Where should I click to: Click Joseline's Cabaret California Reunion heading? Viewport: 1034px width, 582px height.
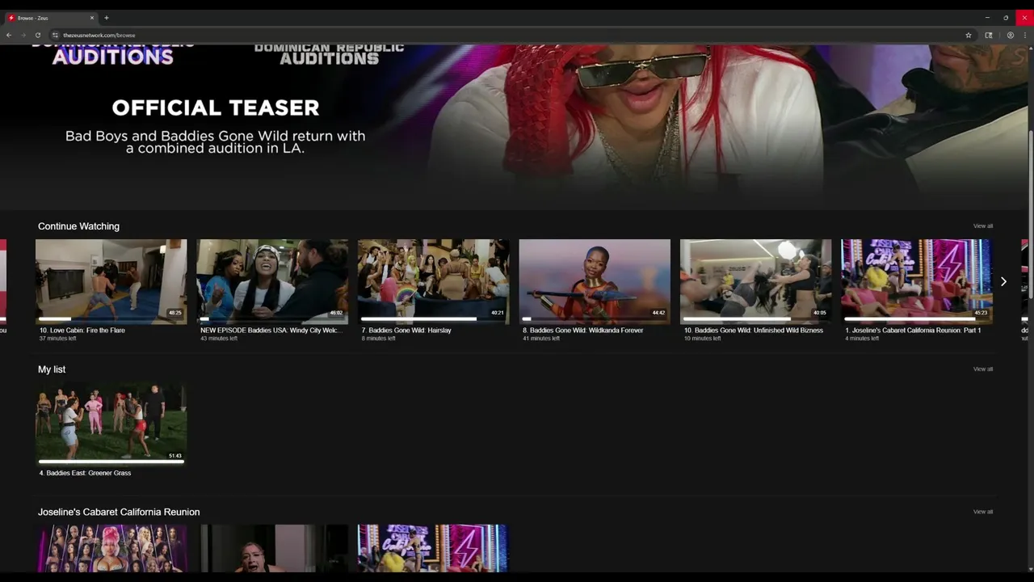pyautogui.click(x=119, y=512)
